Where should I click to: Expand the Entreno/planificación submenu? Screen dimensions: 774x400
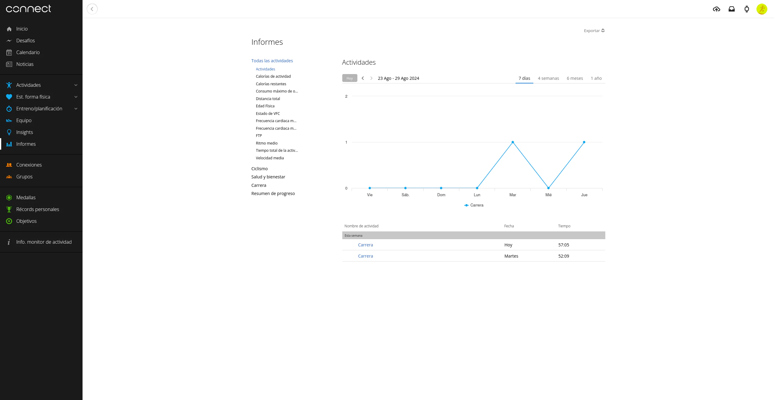pyautogui.click(x=76, y=109)
